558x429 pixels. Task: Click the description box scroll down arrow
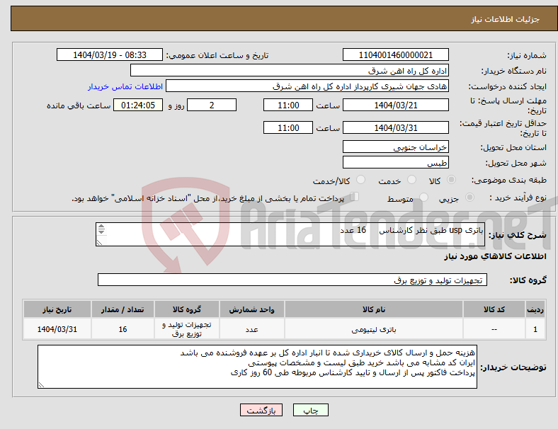(101, 232)
